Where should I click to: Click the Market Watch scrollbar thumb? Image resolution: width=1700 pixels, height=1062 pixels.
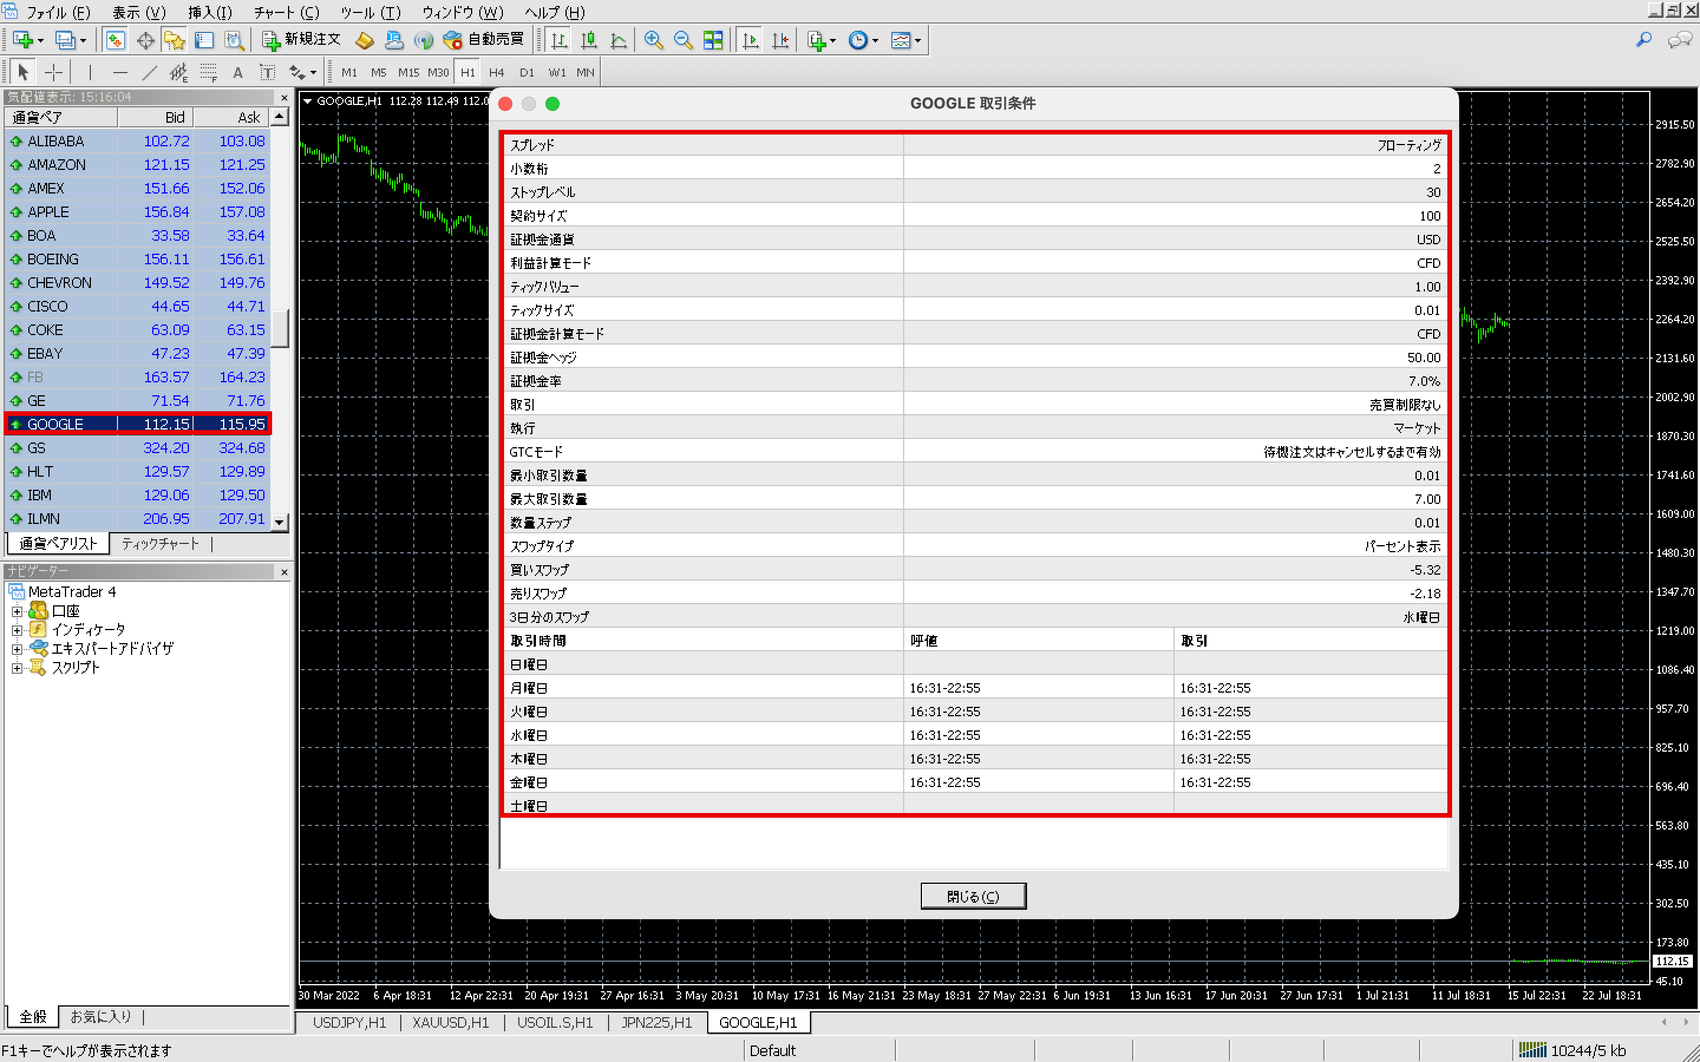point(280,328)
